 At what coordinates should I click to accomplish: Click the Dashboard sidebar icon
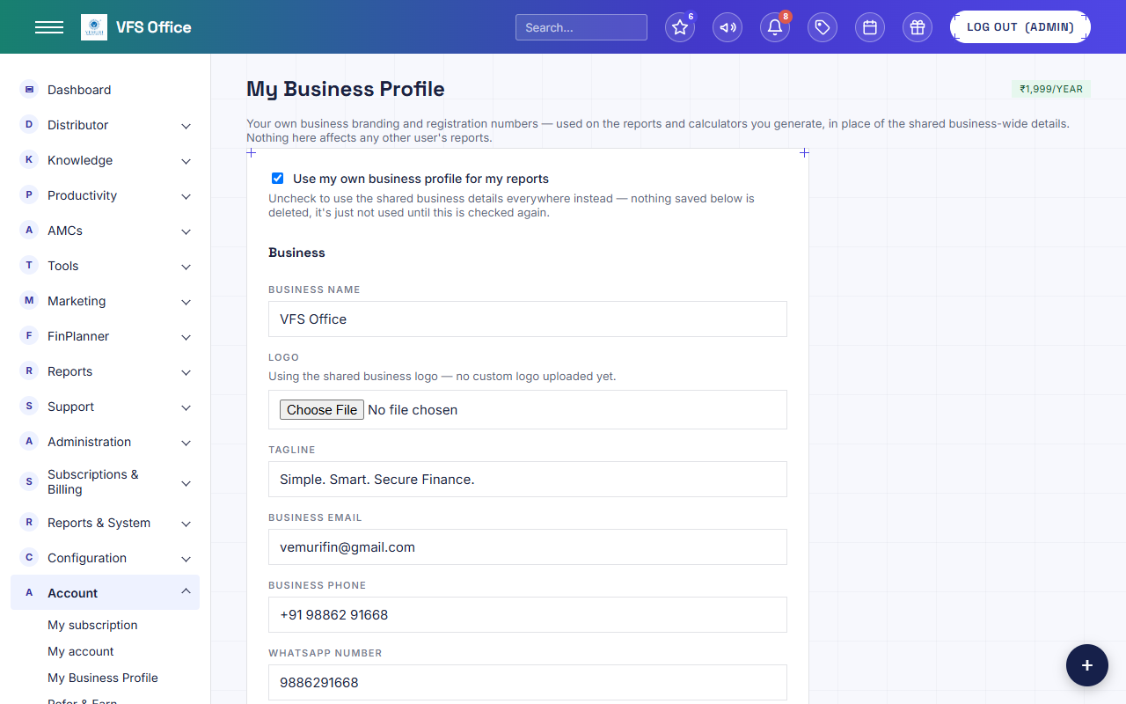pyautogui.click(x=29, y=89)
